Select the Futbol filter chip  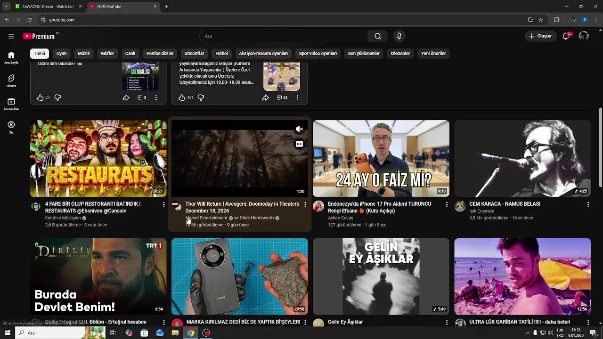point(222,54)
